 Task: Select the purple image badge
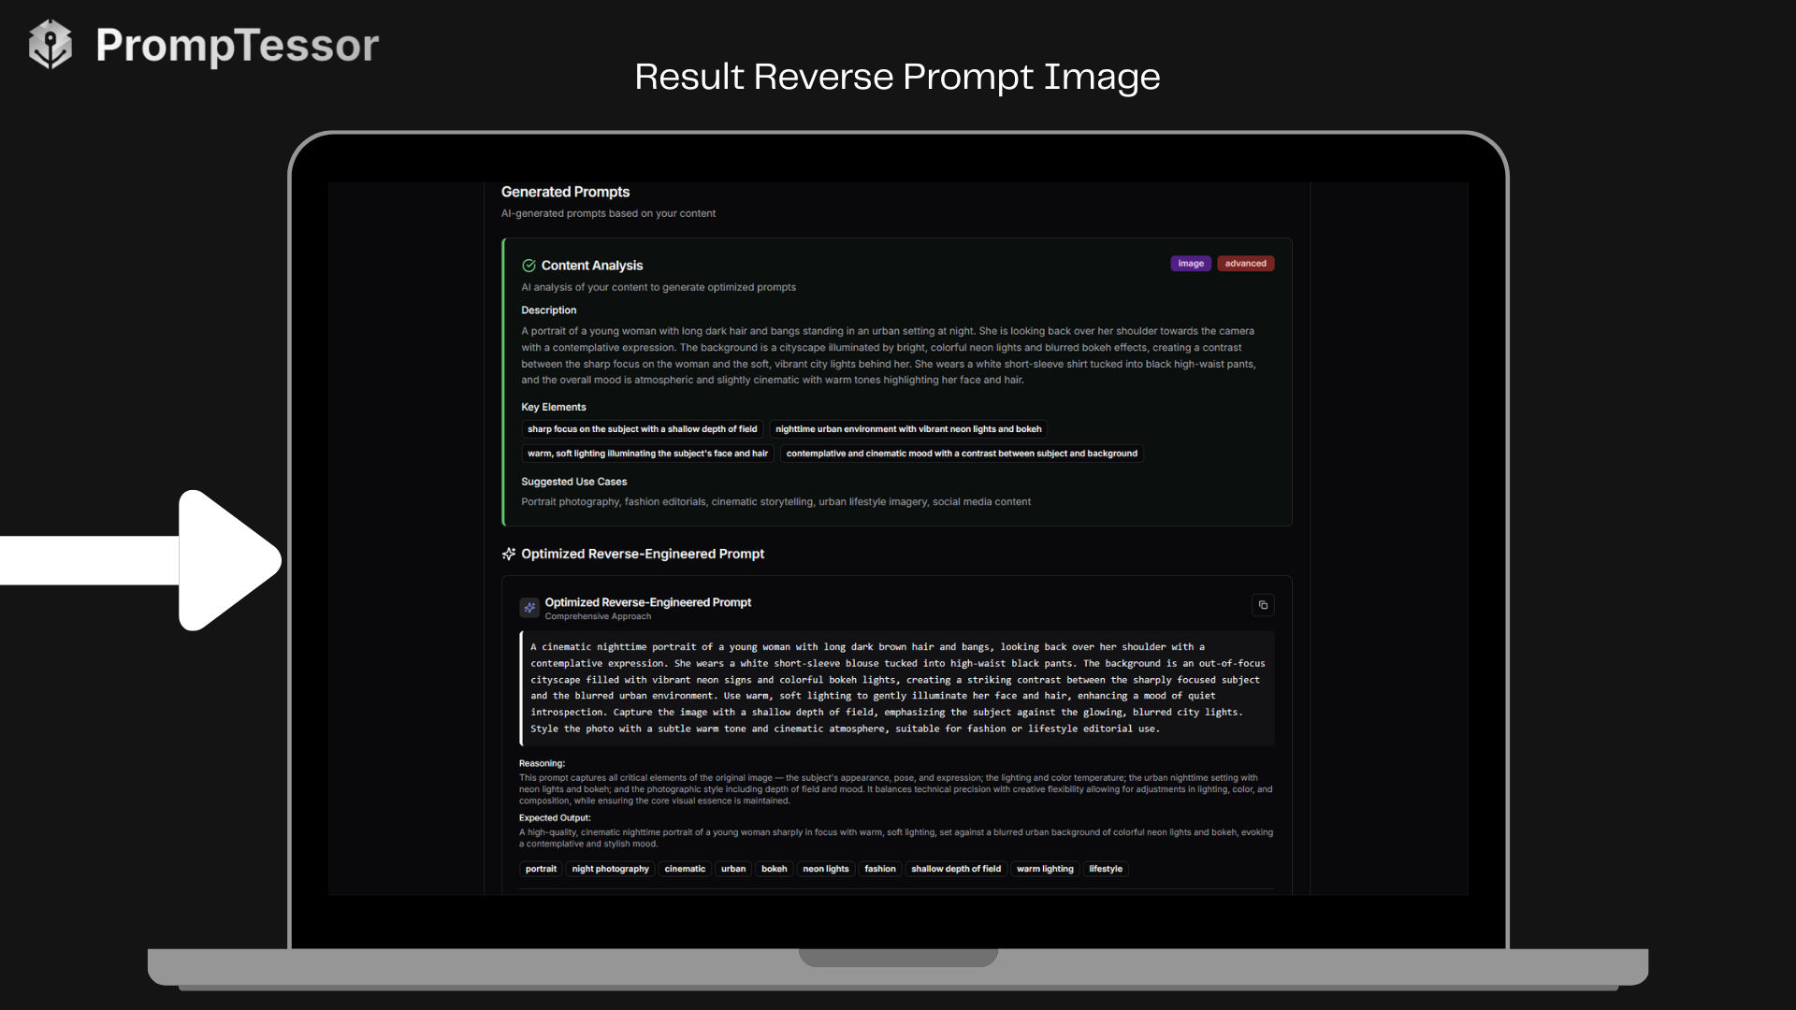[1190, 263]
